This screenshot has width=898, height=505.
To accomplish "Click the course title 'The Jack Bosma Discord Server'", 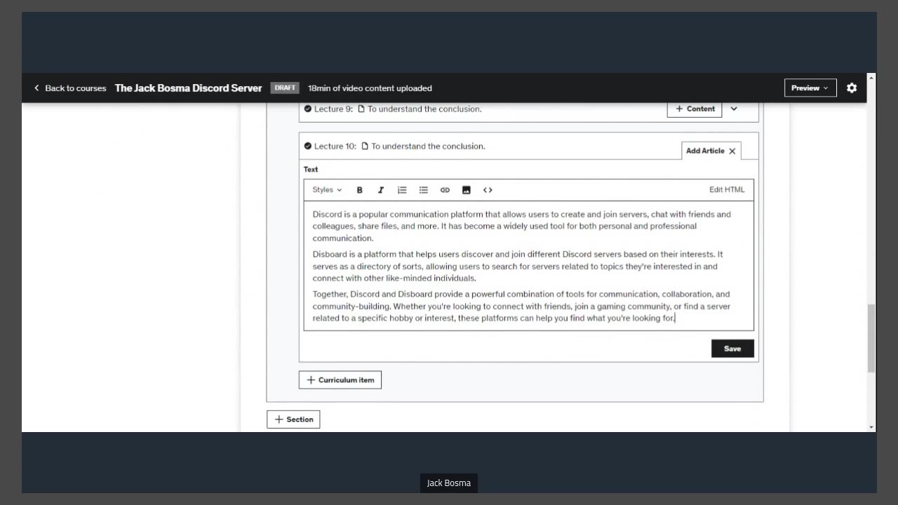I will (188, 88).
